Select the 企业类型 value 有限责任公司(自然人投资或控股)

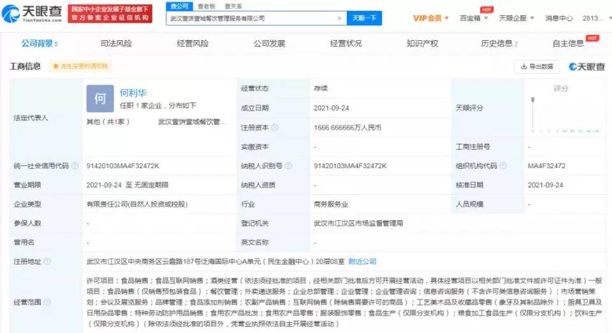(x=137, y=204)
